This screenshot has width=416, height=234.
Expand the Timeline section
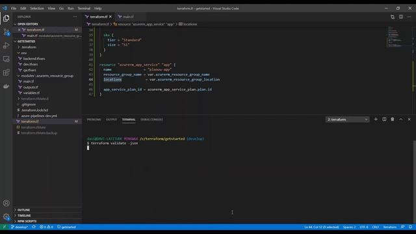click(47, 215)
